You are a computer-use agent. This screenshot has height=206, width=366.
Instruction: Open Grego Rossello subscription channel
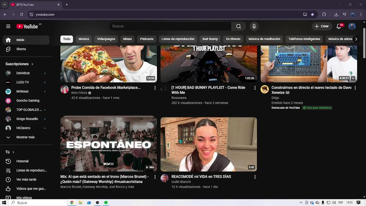pos(26,119)
